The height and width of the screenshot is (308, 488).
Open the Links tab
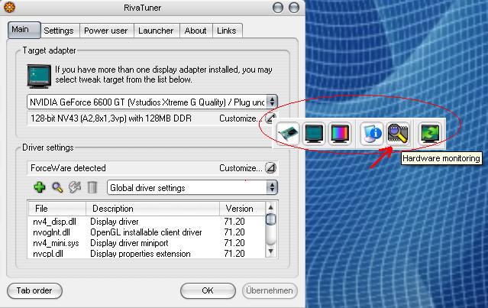coord(227,31)
